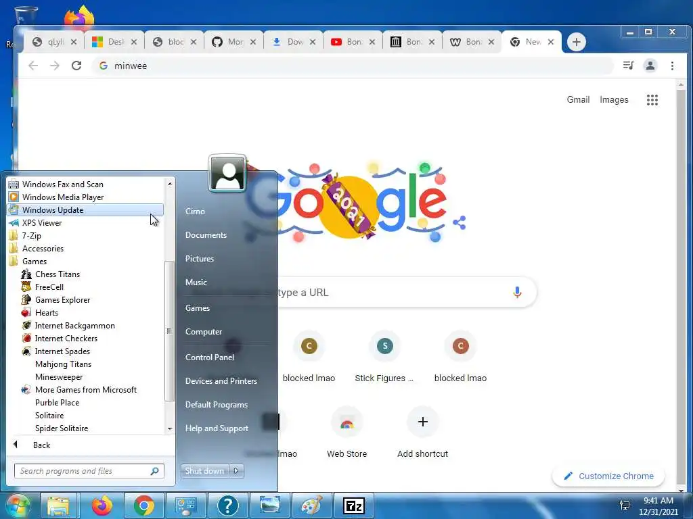Viewport: 693px width, 519px height.
Task: Click the taskbar clock
Action: tap(658, 506)
